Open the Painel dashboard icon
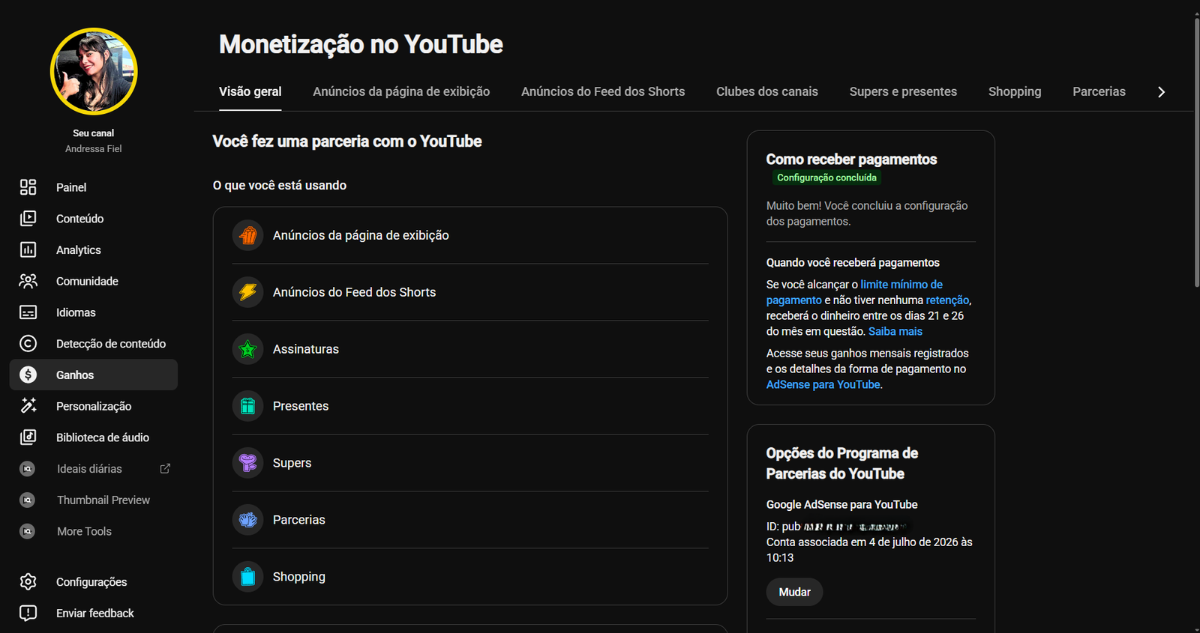Image resolution: width=1200 pixels, height=633 pixels. [28, 187]
